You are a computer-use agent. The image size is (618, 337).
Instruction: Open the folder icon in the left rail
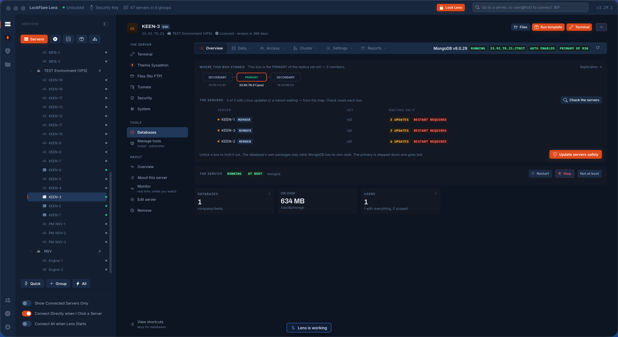8,65
